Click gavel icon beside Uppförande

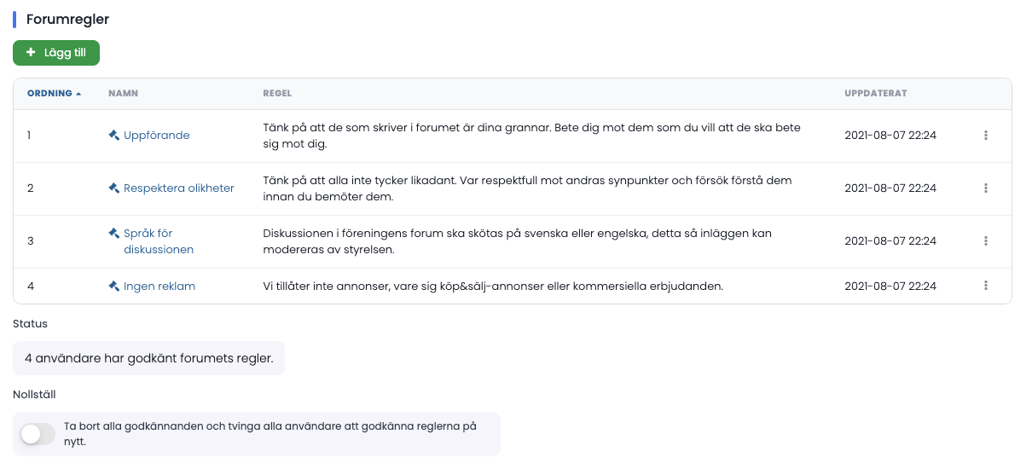tap(114, 136)
